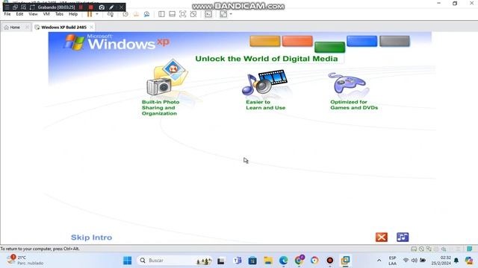Open the Windows Start menu

click(x=128, y=261)
